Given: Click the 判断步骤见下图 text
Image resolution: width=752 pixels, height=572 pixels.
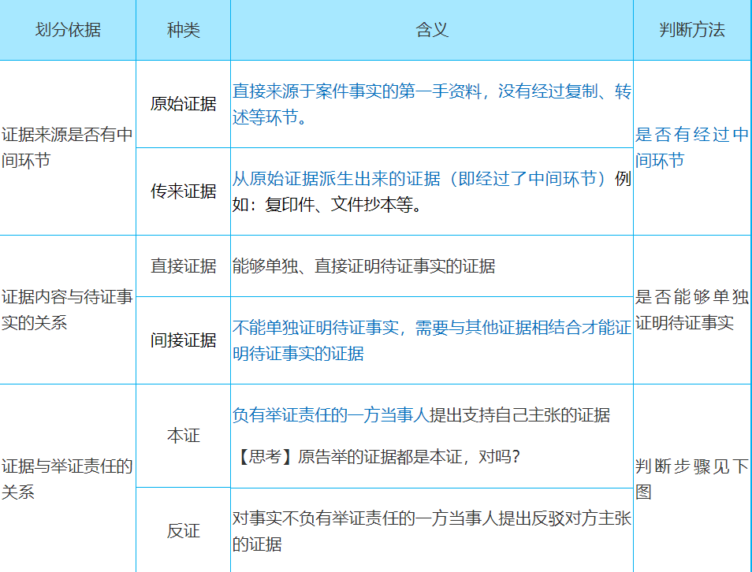Looking at the screenshot, I should [x=691, y=479].
